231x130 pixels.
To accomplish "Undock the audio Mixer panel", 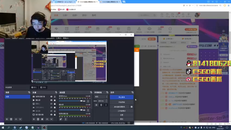I will click(x=91, y=92).
